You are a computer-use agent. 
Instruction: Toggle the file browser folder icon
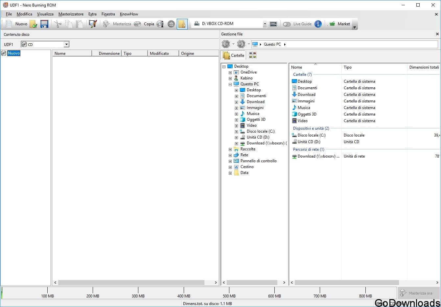click(x=182, y=24)
